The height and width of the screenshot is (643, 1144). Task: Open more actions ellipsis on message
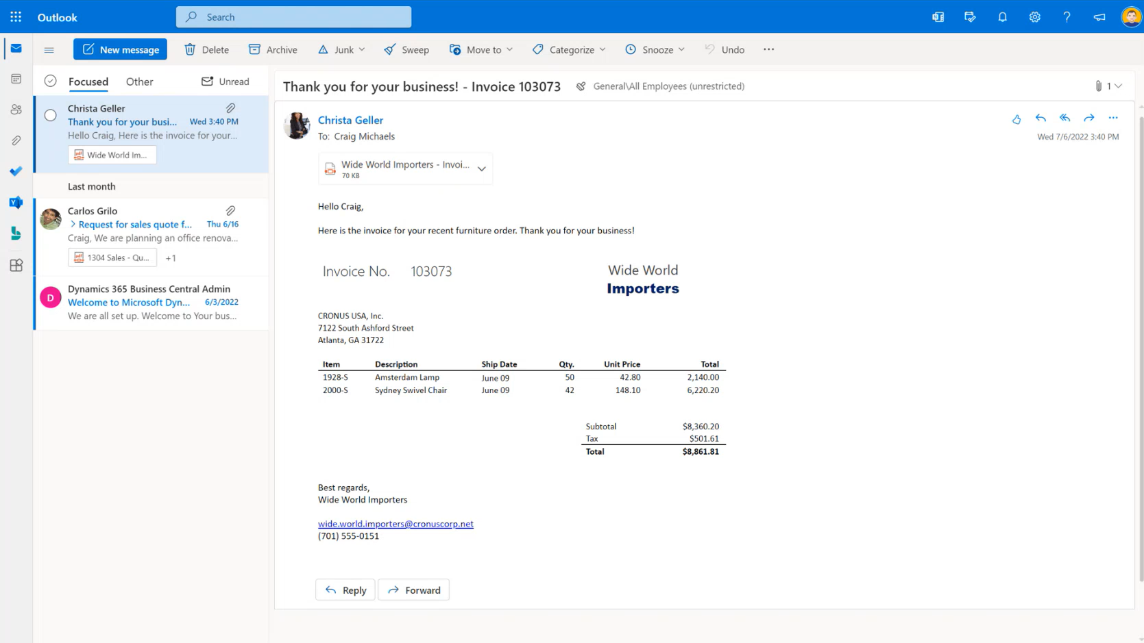pyautogui.click(x=1113, y=118)
